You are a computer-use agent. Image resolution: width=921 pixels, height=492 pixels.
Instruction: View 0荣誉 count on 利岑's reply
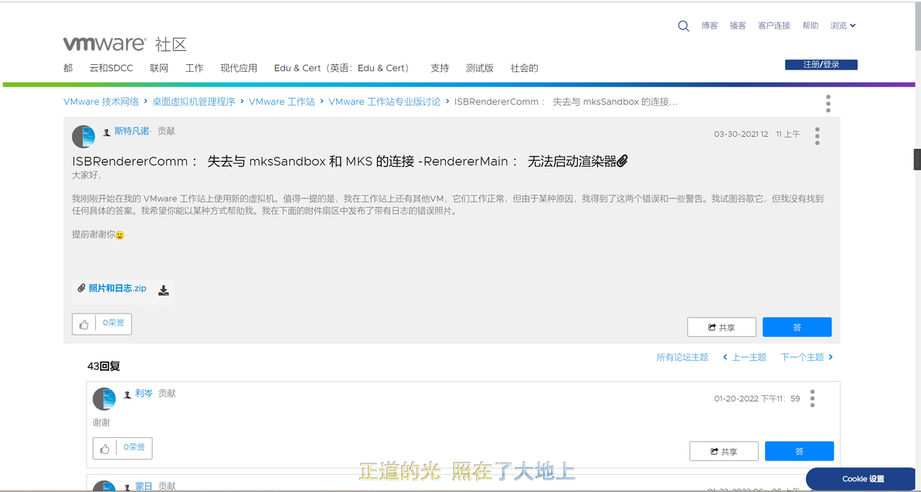(x=134, y=447)
